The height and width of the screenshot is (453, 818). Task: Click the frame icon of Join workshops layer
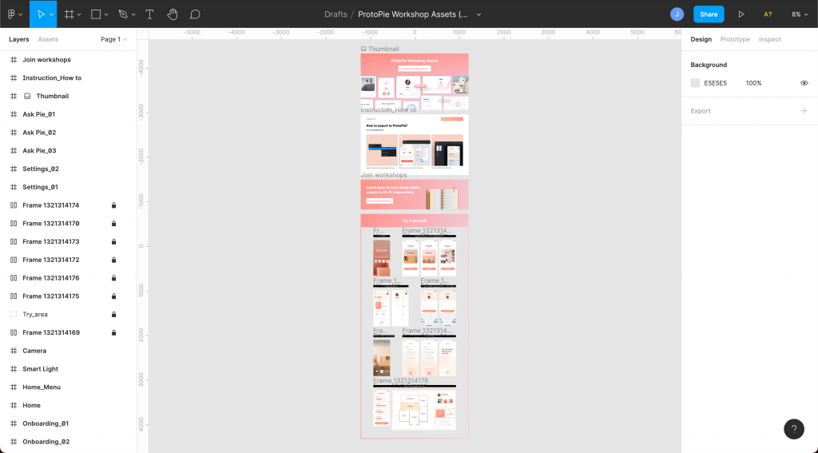14,59
